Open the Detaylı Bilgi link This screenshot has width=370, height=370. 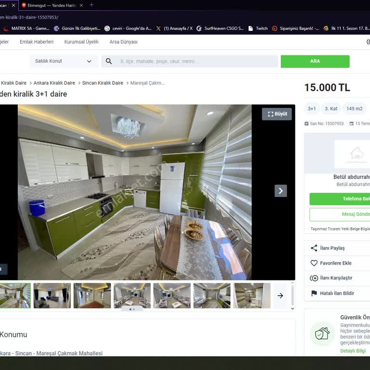click(x=353, y=351)
